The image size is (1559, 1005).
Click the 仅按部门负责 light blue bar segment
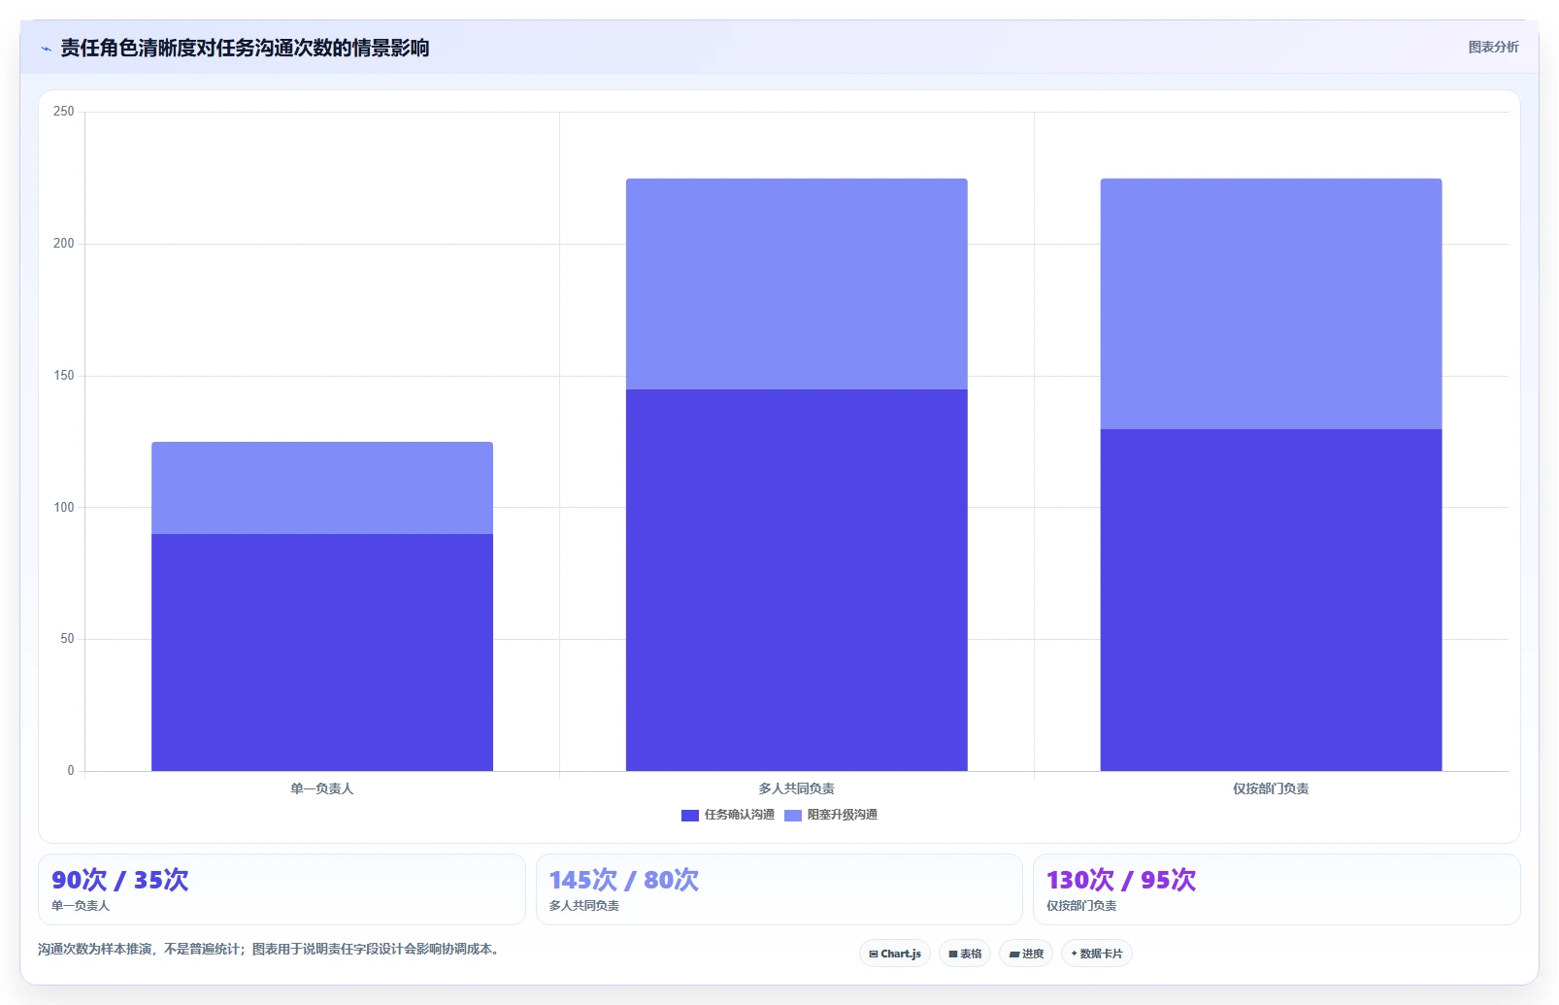click(1271, 304)
